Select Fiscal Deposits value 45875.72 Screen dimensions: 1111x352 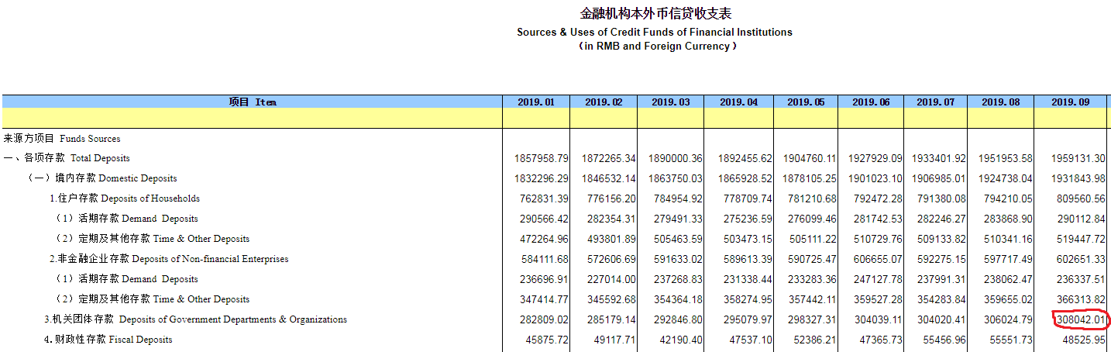click(x=547, y=340)
